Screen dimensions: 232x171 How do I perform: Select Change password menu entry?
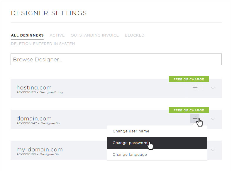(157, 143)
